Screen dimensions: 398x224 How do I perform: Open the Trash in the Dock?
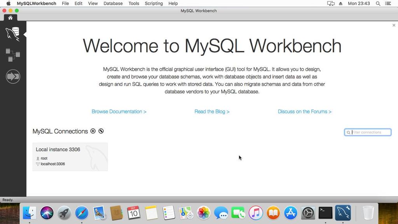click(368, 213)
